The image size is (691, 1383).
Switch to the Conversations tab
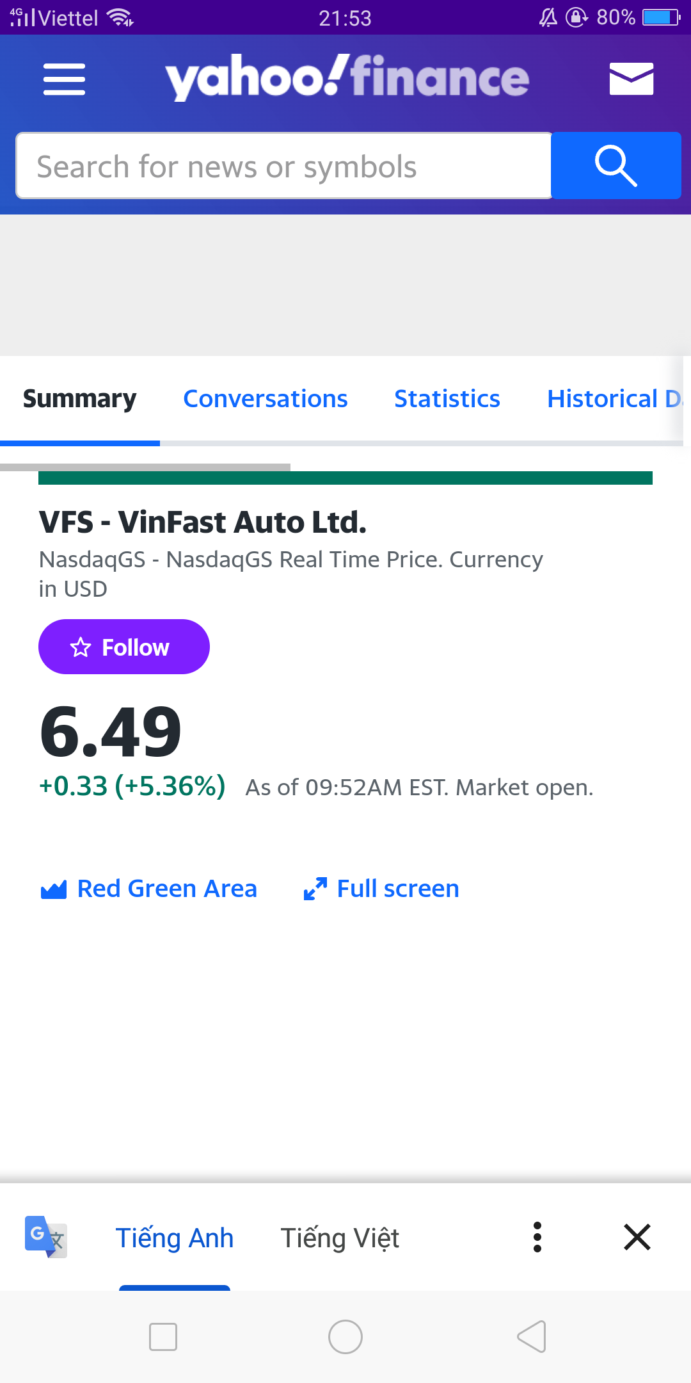266,399
